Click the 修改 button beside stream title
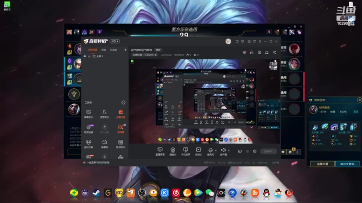This screenshot has width=362, height=203. (x=158, y=50)
